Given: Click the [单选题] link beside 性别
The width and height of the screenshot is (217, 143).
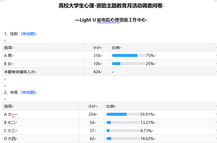Looking at the screenshot, I should (28, 34).
